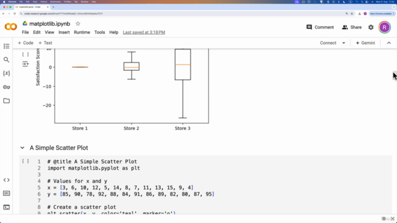Click the import matplotlib.pyplot line

(x=94, y=168)
